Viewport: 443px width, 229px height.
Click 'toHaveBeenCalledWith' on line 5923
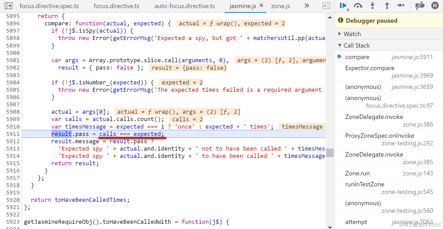tap(137, 222)
